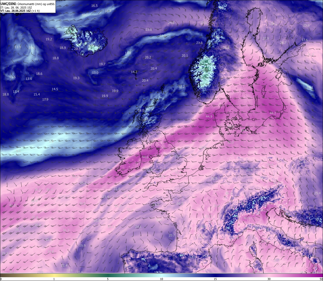323x281 pixels.
Task: Click the 43.3 value near the Alps
Action: (x=265, y=210)
